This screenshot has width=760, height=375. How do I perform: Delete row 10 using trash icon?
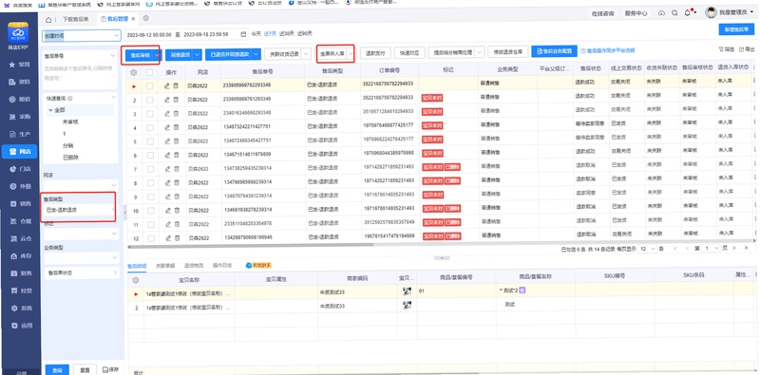coord(176,210)
